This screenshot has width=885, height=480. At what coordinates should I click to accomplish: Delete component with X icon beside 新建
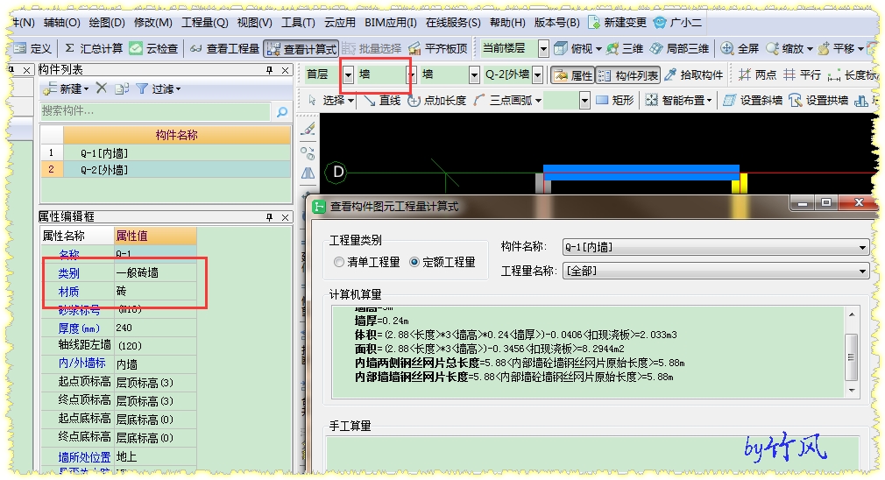[x=102, y=88]
